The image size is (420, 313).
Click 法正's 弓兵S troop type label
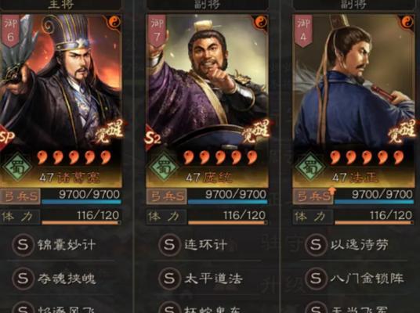coord(313,196)
